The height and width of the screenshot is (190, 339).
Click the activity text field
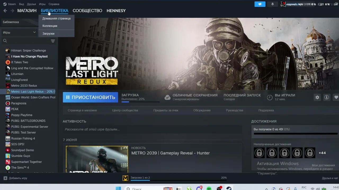pyautogui.click(x=152, y=129)
